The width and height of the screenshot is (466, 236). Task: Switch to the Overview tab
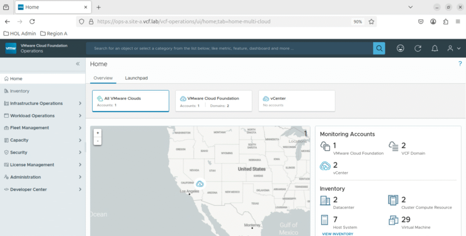[103, 78]
